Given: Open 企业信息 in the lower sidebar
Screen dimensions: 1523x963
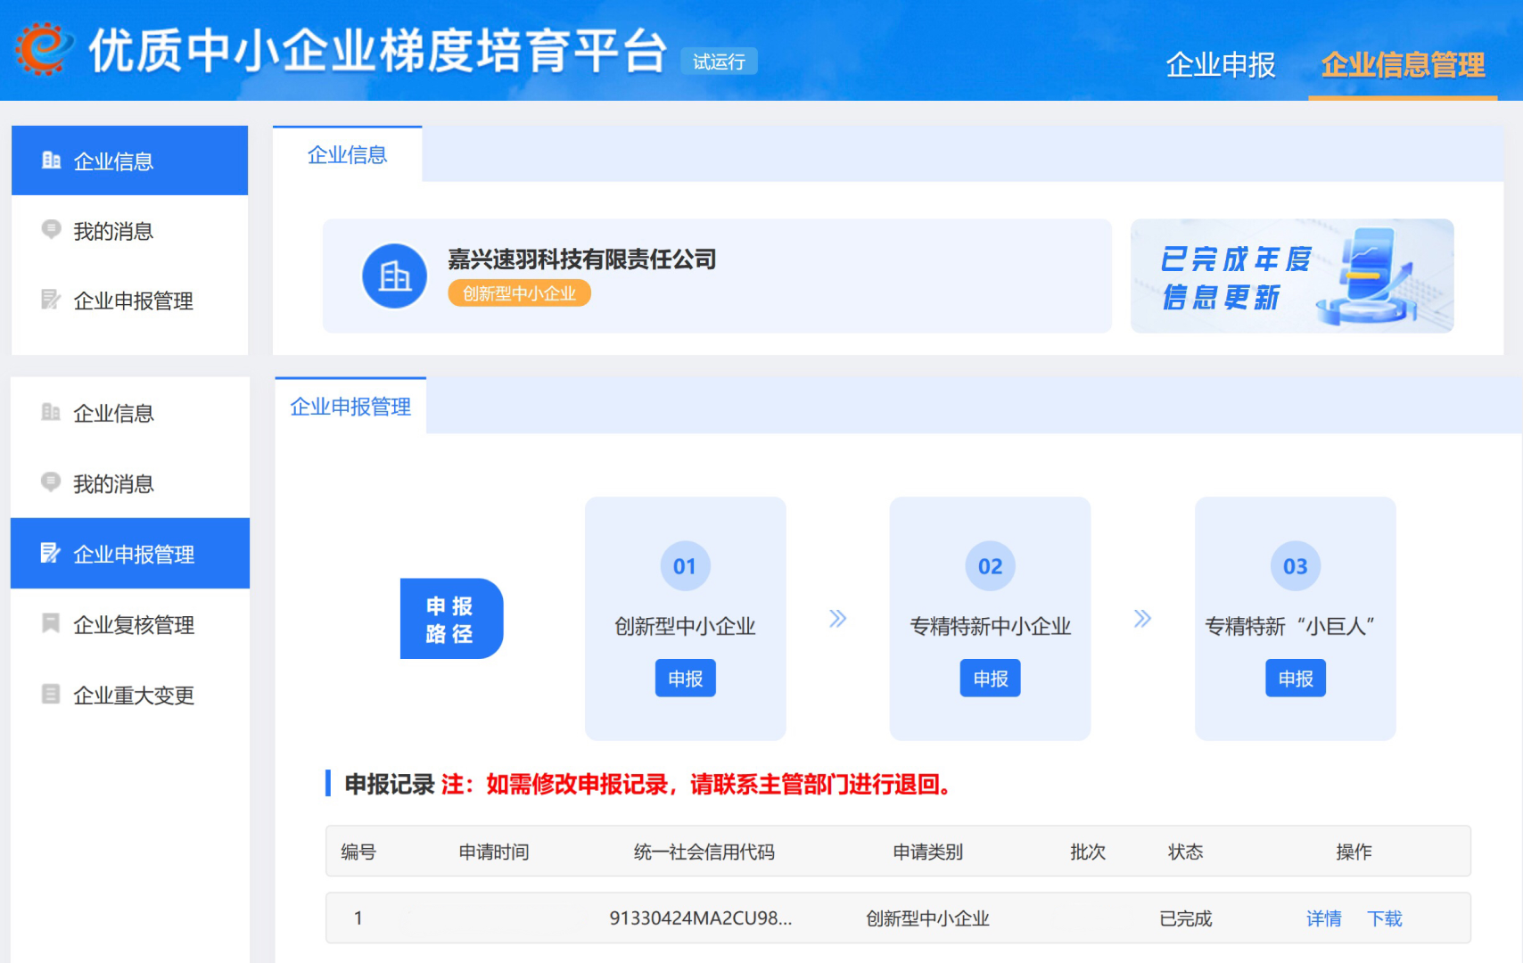Looking at the screenshot, I should click(x=129, y=413).
